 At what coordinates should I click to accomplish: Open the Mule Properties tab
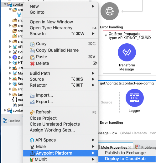click(114, 147)
